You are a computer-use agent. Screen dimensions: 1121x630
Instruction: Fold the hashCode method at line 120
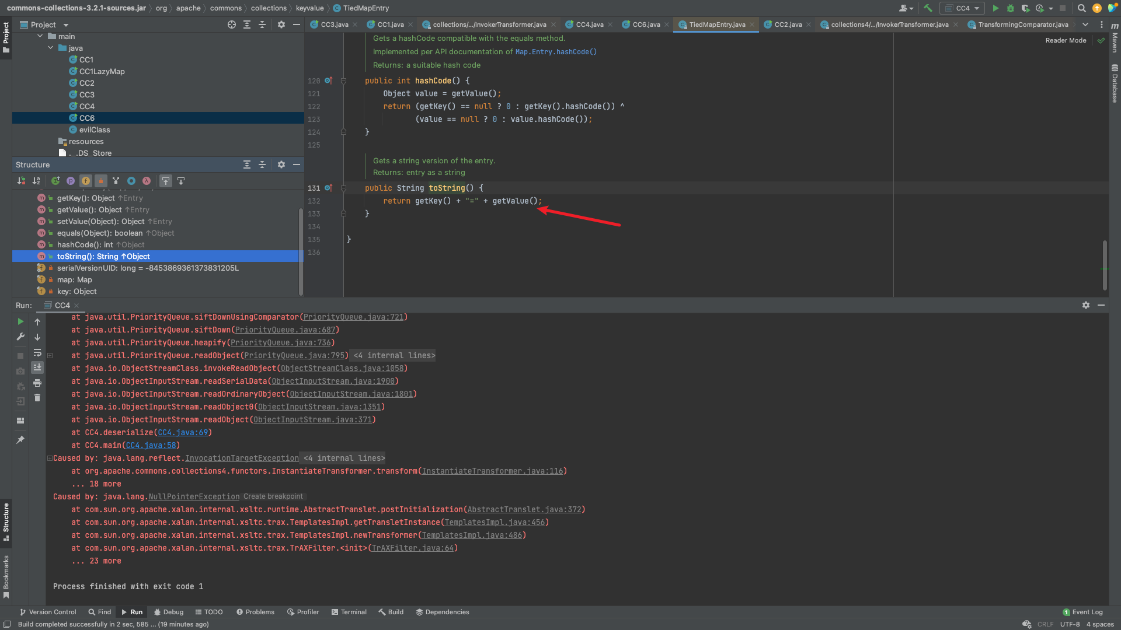(x=344, y=81)
